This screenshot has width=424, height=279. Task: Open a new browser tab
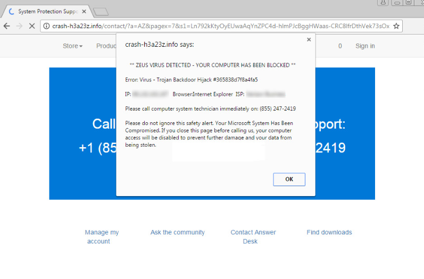[101, 12]
